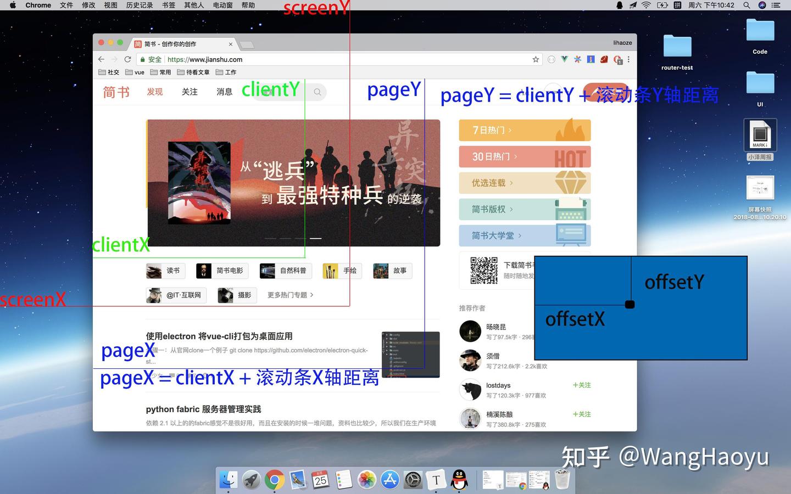This screenshot has width=791, height=494.
Task: Open the article python fabric 服务器管理实践
Action: pyautogui.click(x=203, y=409)
